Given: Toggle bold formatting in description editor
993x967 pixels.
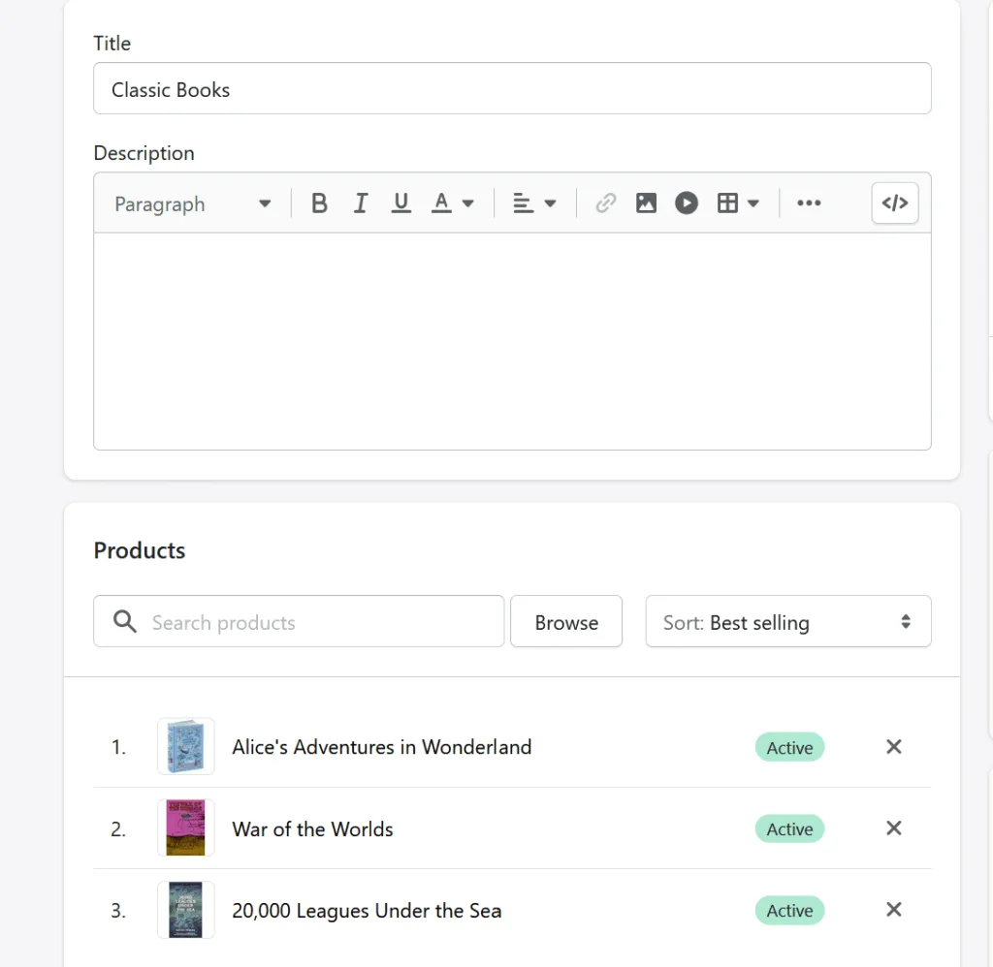Looking at the screenshot, I should [x=319, y=203].
